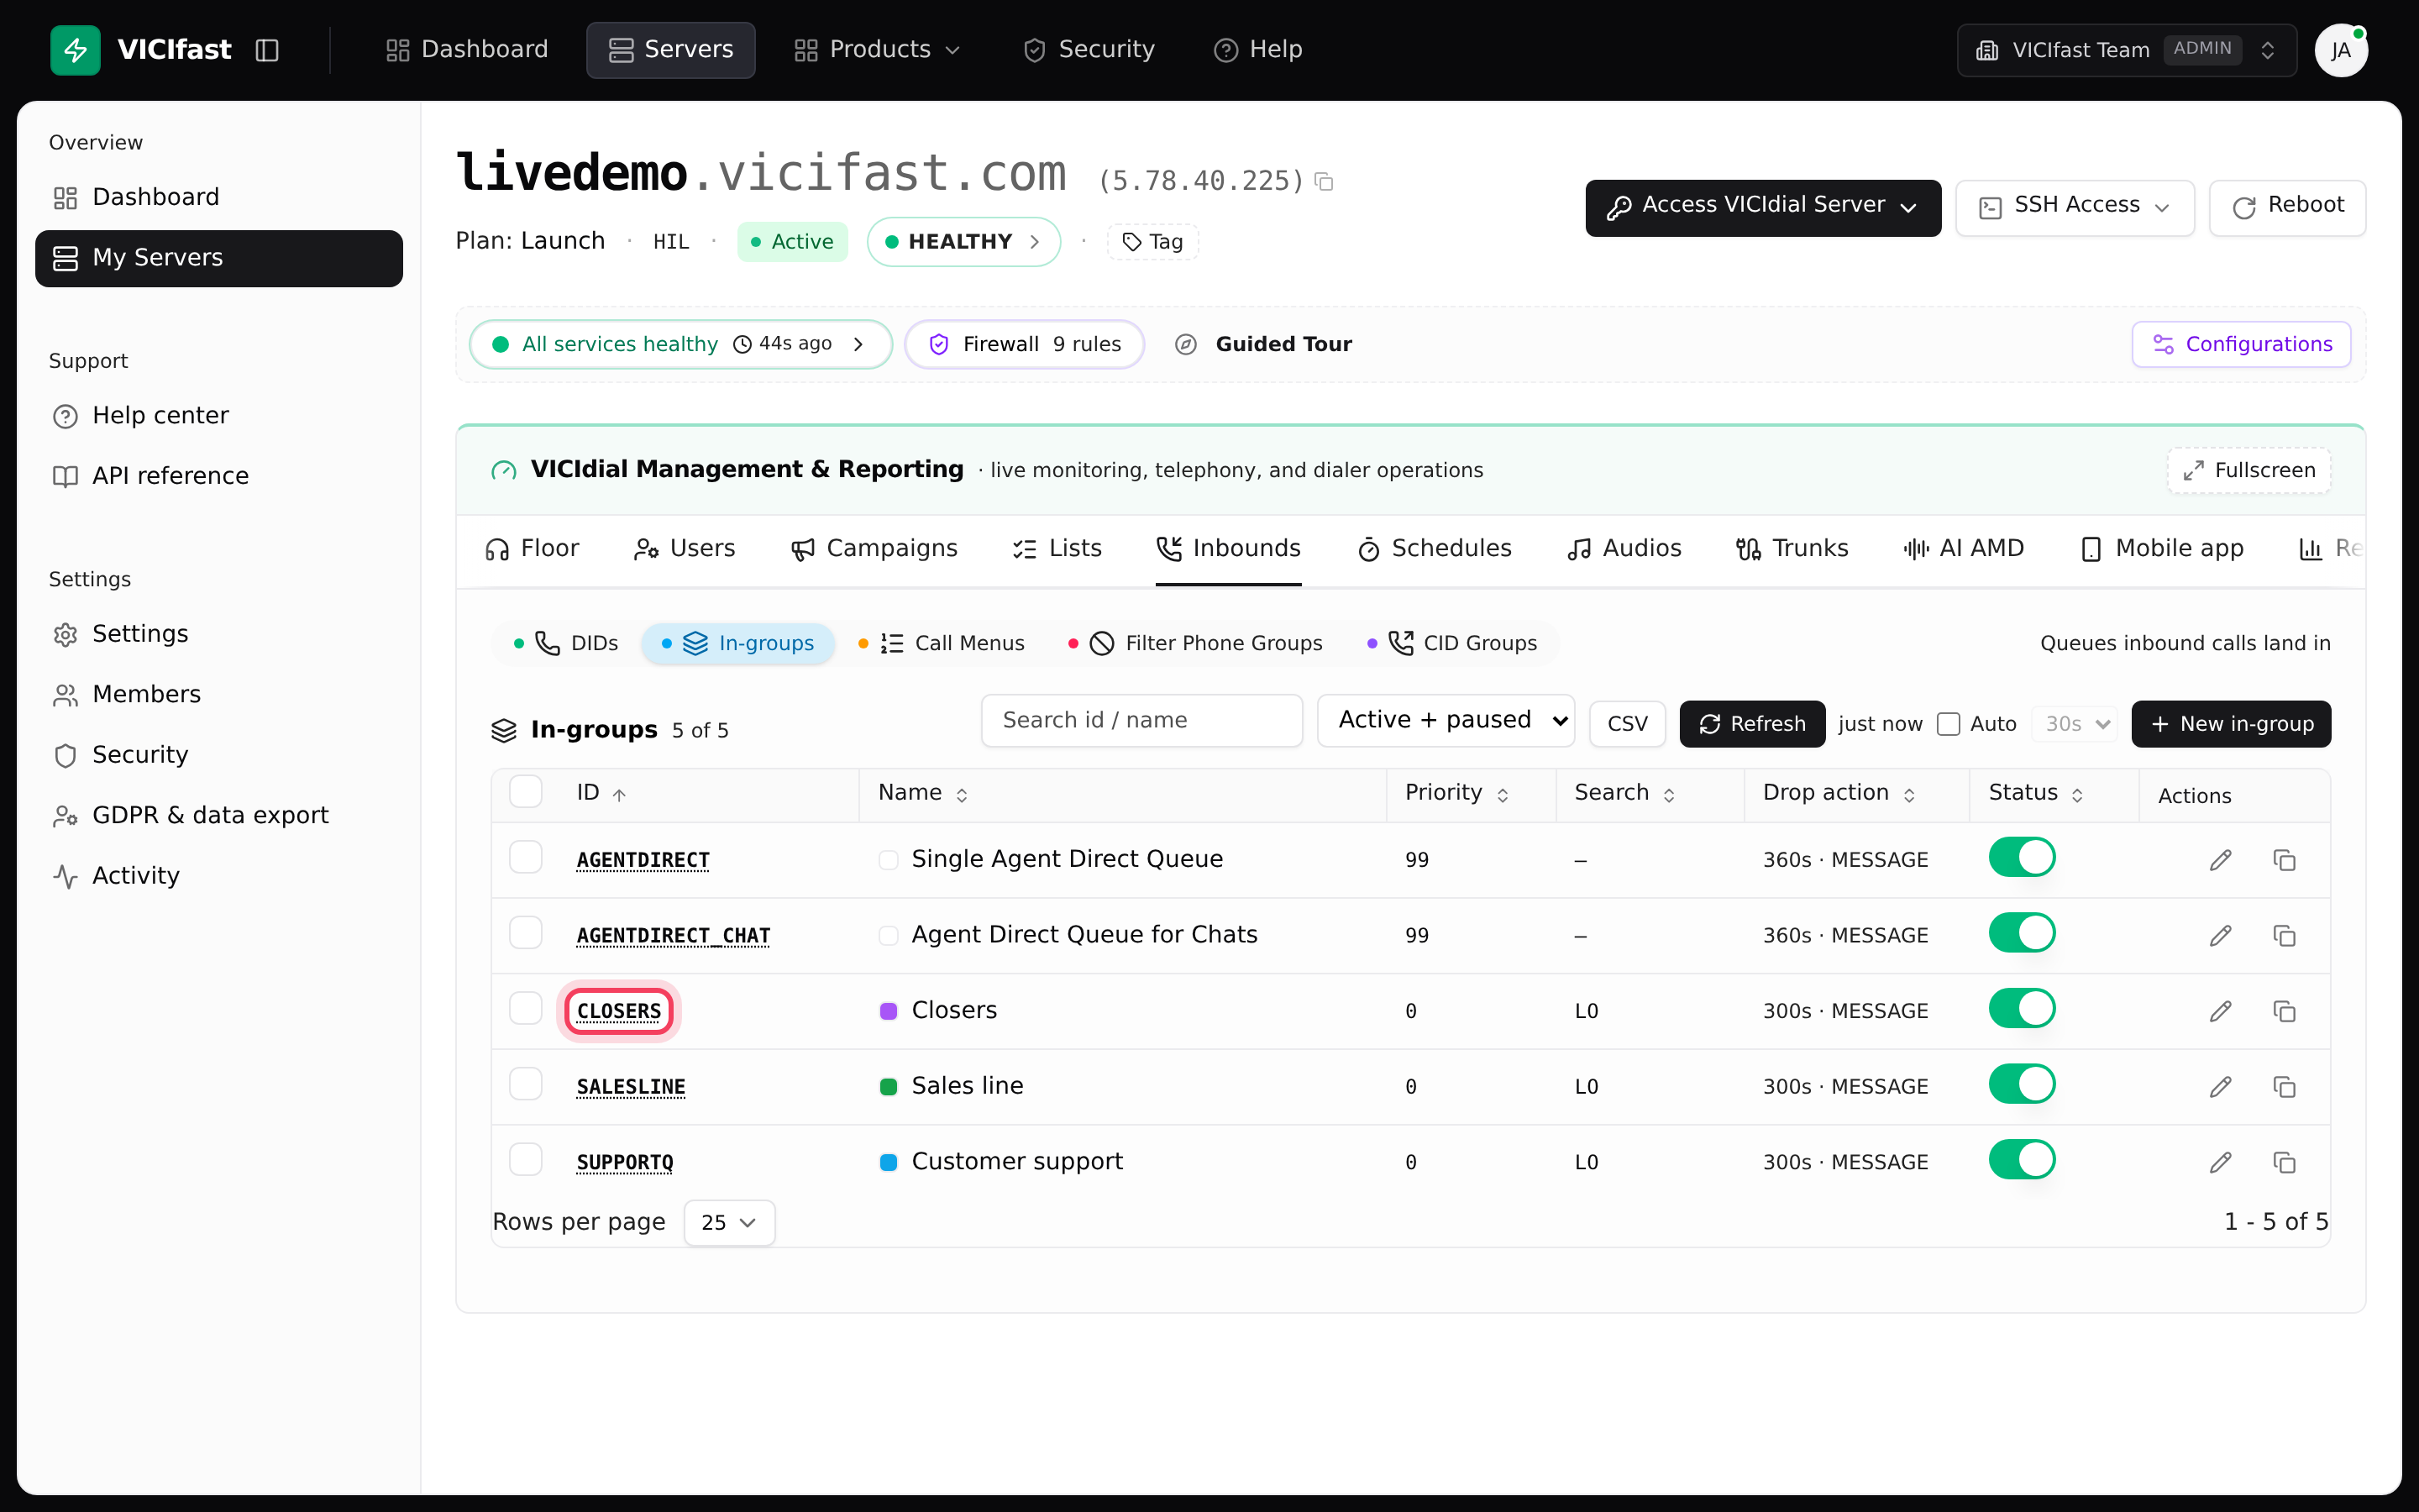Click the green Sales line color swatch
The image size is (2419, 1512).
[x=888, y=1087]
